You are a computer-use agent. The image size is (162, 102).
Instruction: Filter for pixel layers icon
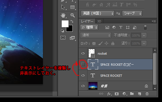(x=107, y=27)
